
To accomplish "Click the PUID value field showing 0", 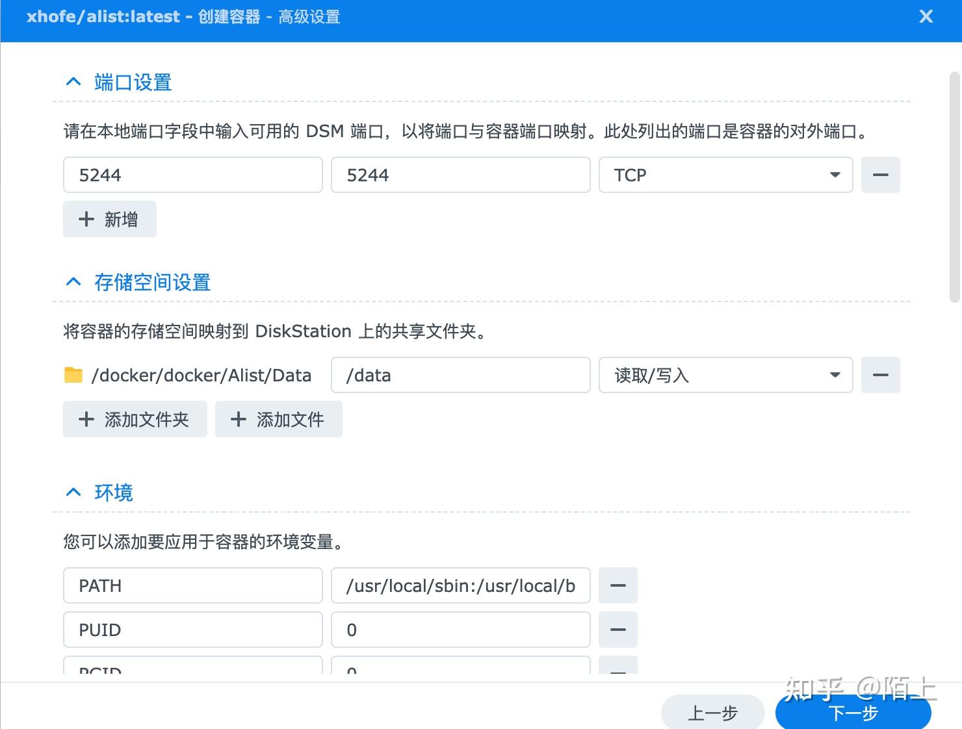I will tap(460, 630).
